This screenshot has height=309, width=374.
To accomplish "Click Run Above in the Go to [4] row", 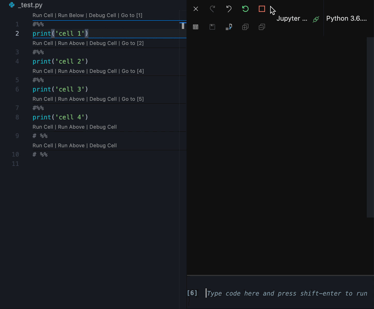I will coord(71,71).
